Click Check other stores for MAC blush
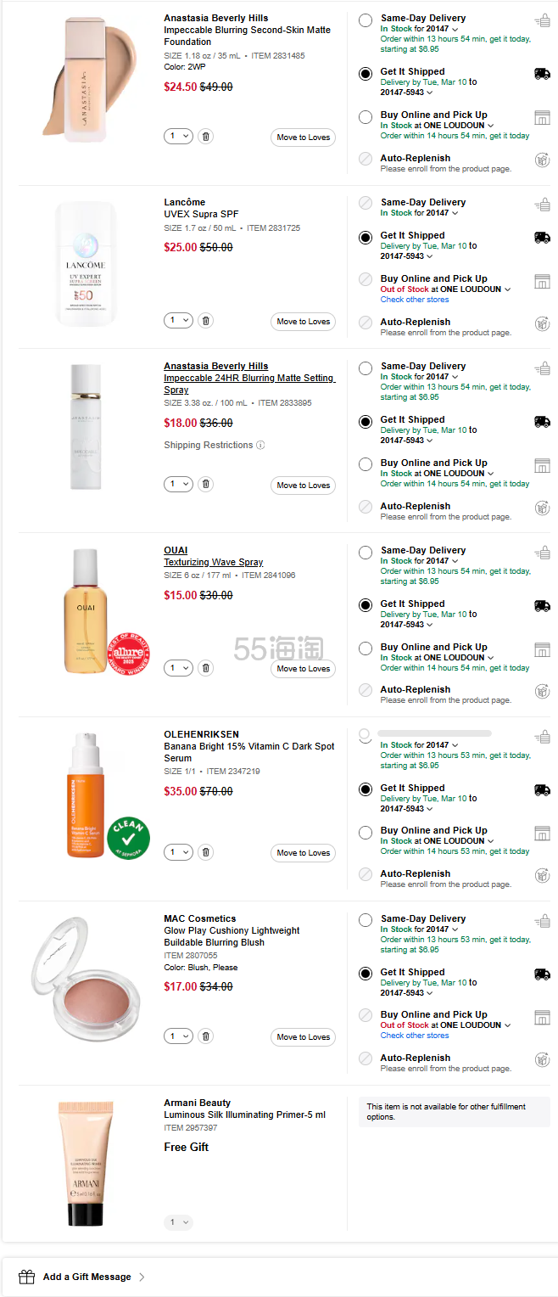The width and height of the screenshot is (558, 1297). coord(414,1036)
